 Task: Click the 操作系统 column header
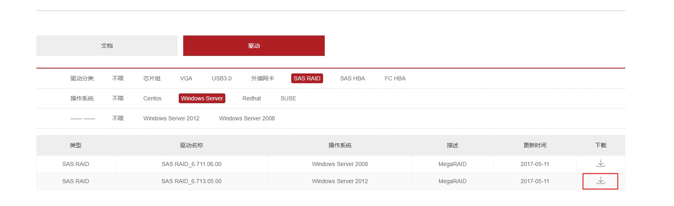click(340, 145)
